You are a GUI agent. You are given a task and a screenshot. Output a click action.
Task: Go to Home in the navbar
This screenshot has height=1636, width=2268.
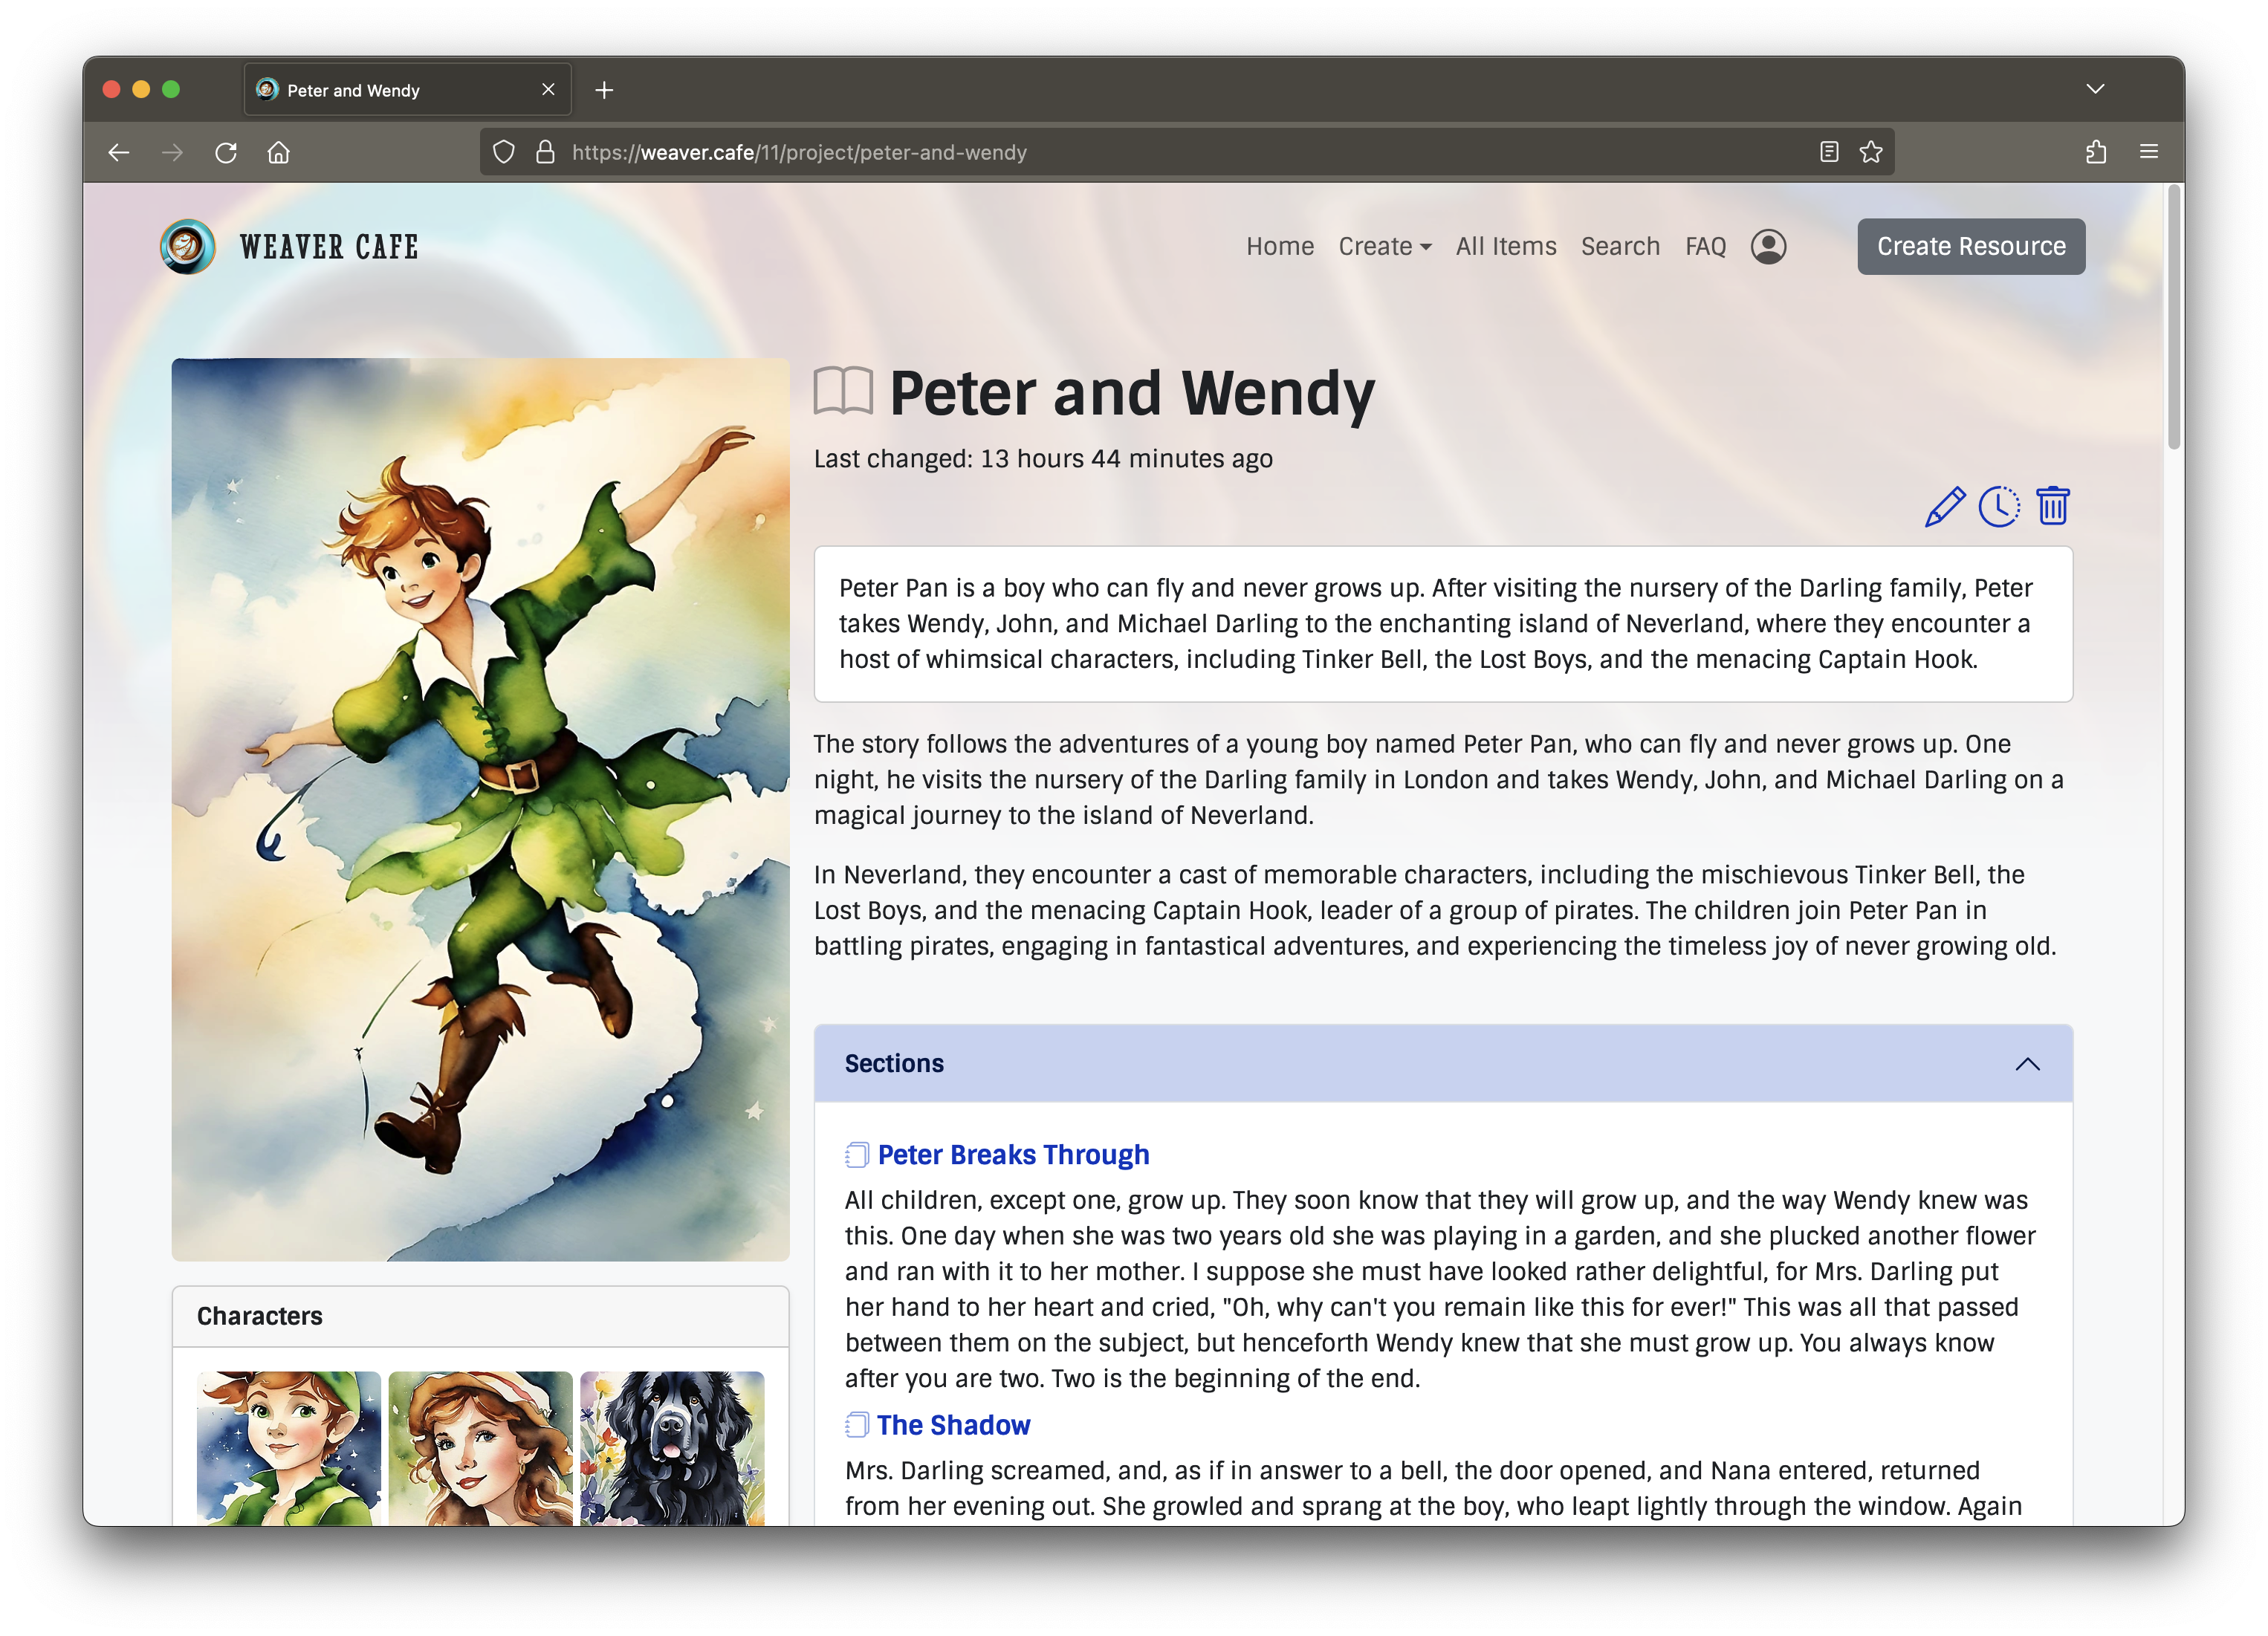1280,246
